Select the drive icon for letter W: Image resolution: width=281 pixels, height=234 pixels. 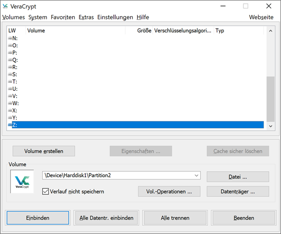10,103
